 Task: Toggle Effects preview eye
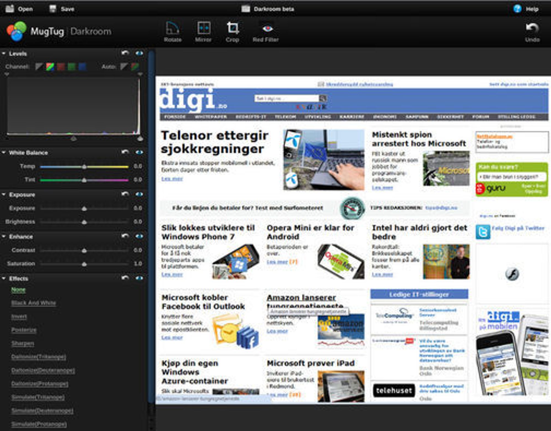pyautogui.click(x=139, y=278)
